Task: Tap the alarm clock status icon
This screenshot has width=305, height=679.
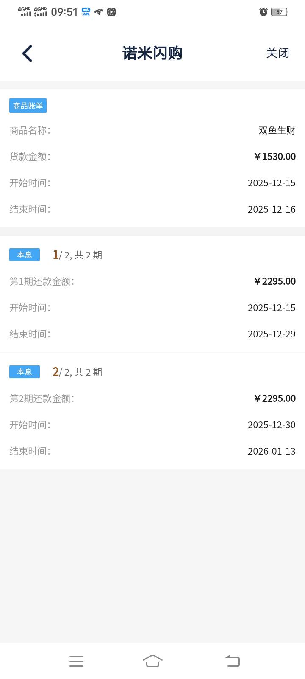Action: (x=263, y=12)
